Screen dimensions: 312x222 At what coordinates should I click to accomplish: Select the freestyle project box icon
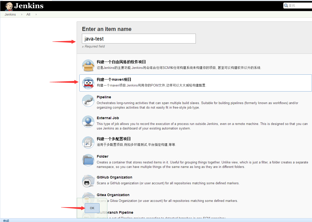pos(88,65)
